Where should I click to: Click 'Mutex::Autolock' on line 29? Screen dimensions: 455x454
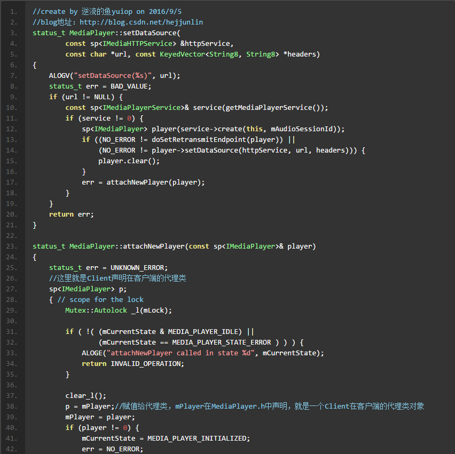96,310
